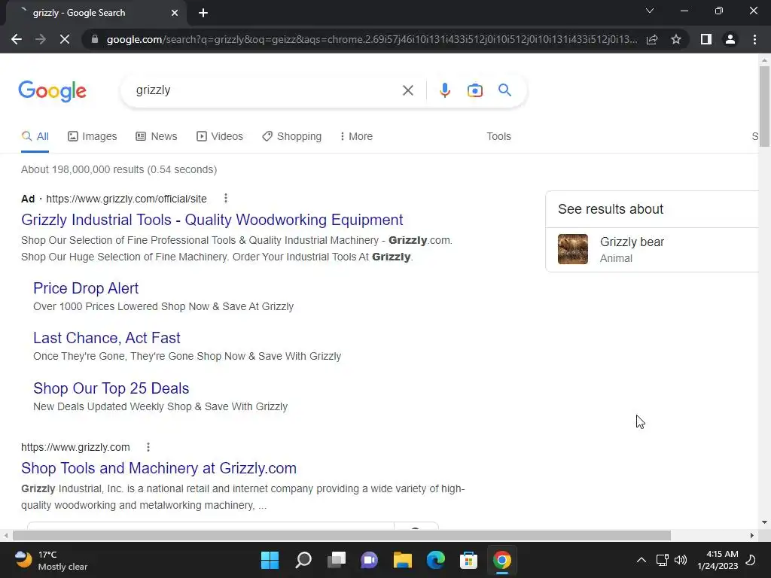Search by image with the camera icon
This screenshot has width=771, height=578.
(474, 90)
